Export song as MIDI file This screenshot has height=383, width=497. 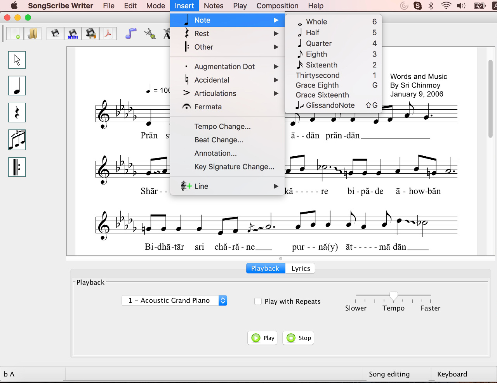pos(73,34)
